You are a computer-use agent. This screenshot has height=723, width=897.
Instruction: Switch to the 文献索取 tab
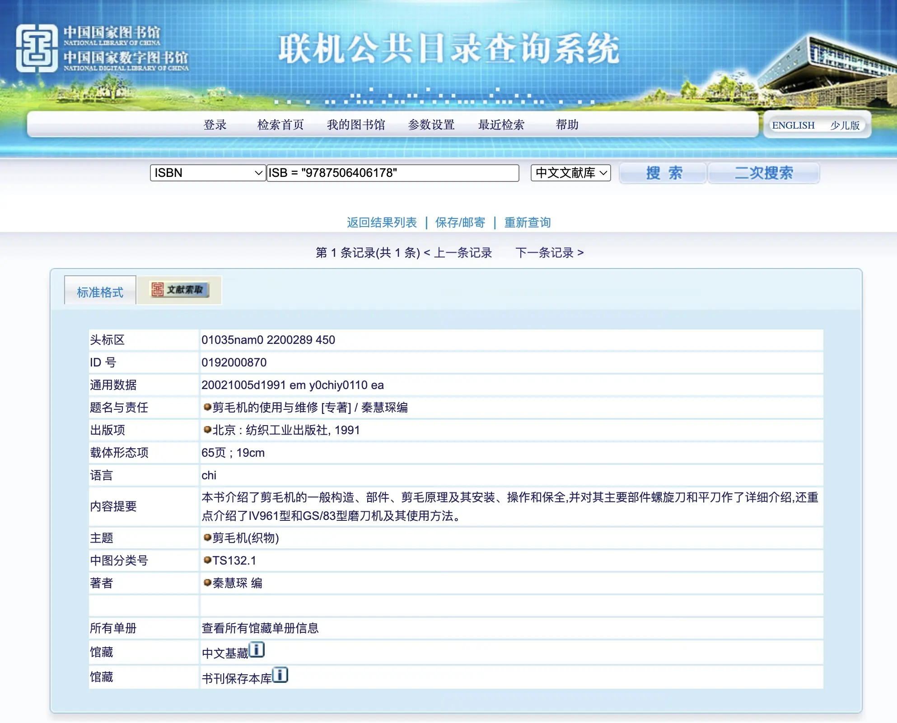[x=180, y=290]
